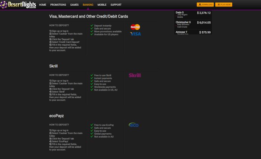This screenshot has height=159, width=261.
Task: Select the BANKING tab
Action: tap(88, 5)
